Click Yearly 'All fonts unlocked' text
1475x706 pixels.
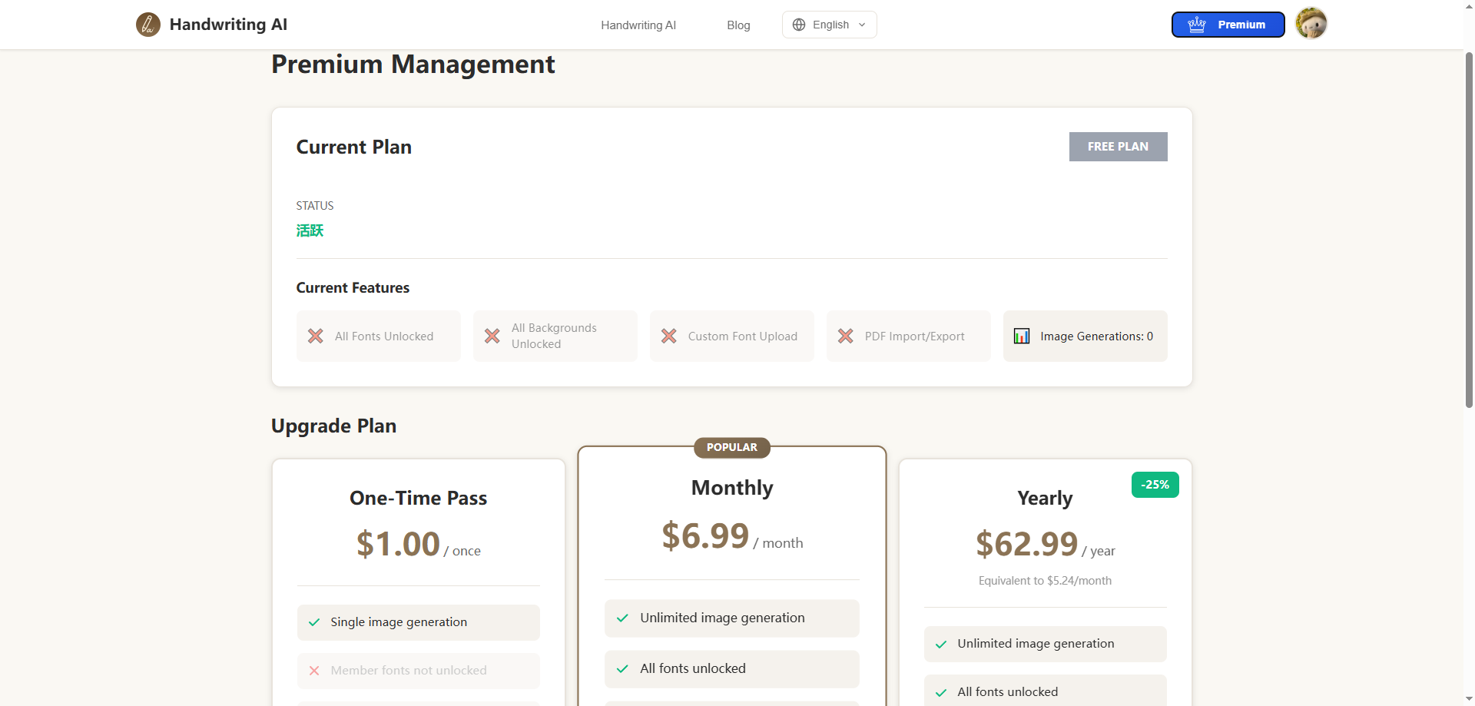click(x=1008, y=692)
